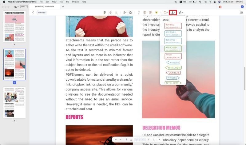Choose the REVISED stamp

(x=173, y=26)
